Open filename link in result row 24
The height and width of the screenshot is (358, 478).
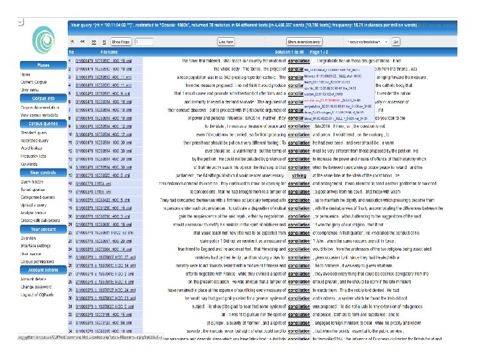[104, 249]
